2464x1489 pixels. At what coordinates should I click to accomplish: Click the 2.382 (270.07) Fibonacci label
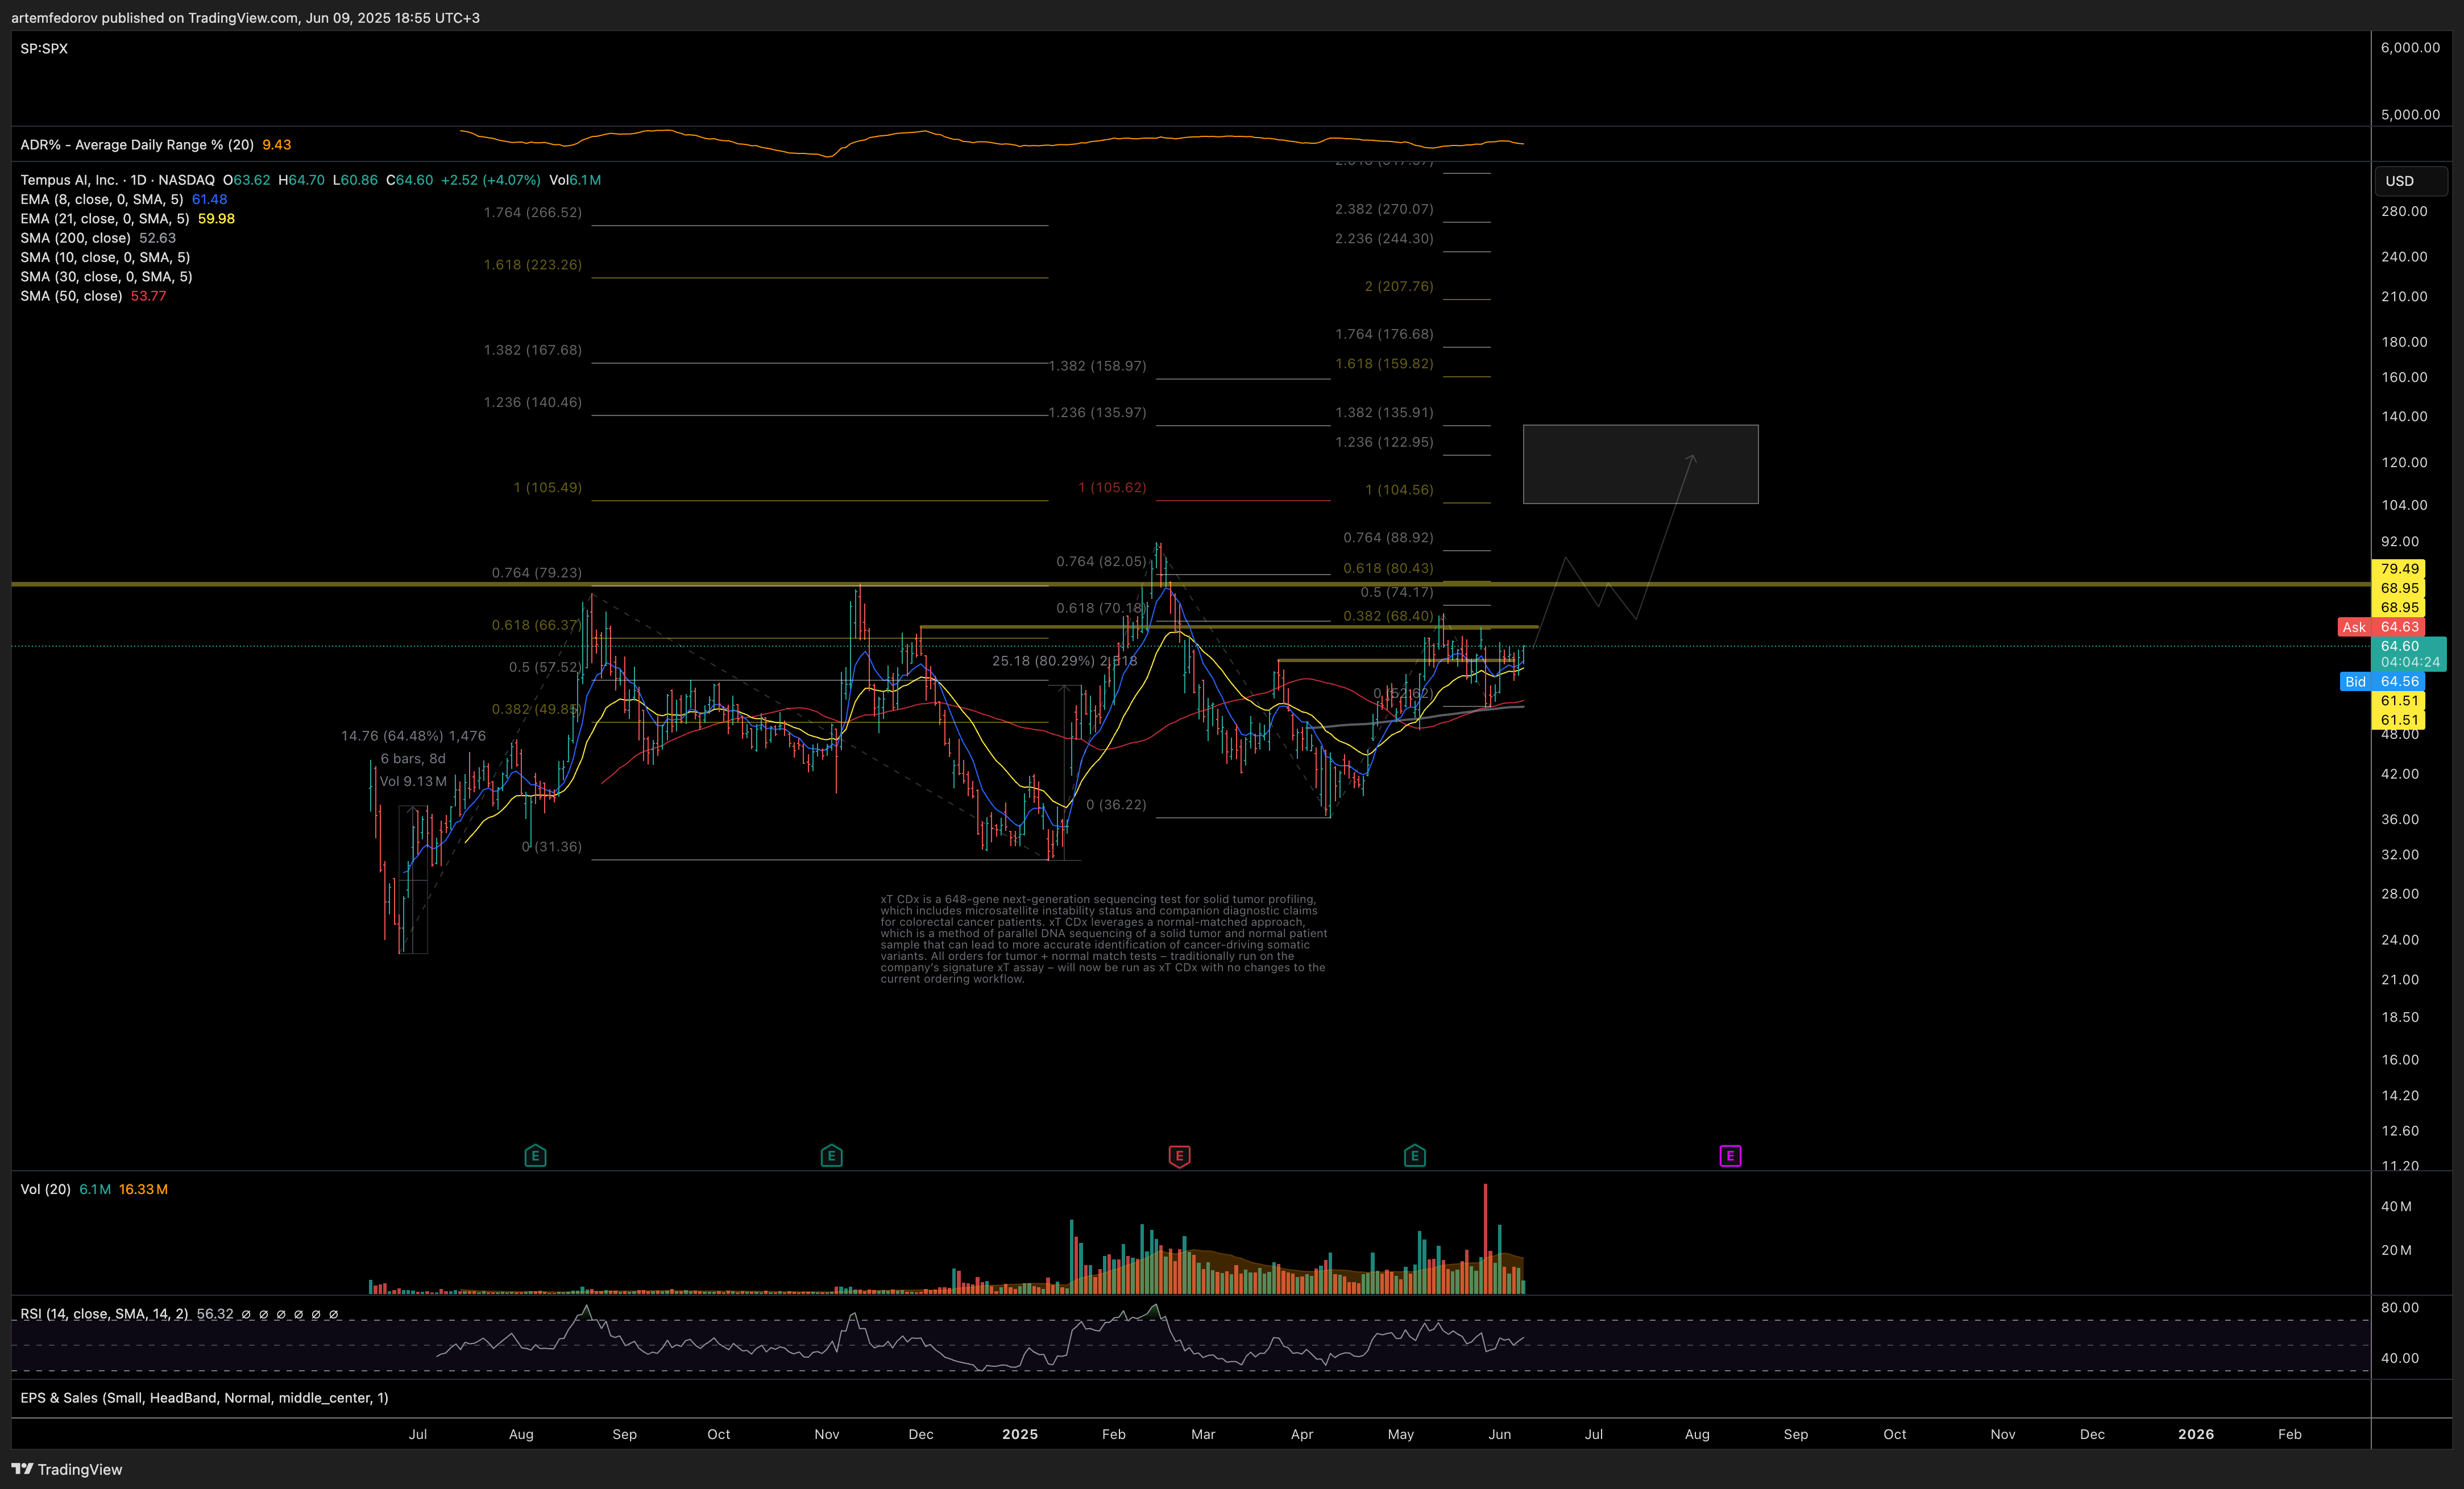[x=1384, y=209]
